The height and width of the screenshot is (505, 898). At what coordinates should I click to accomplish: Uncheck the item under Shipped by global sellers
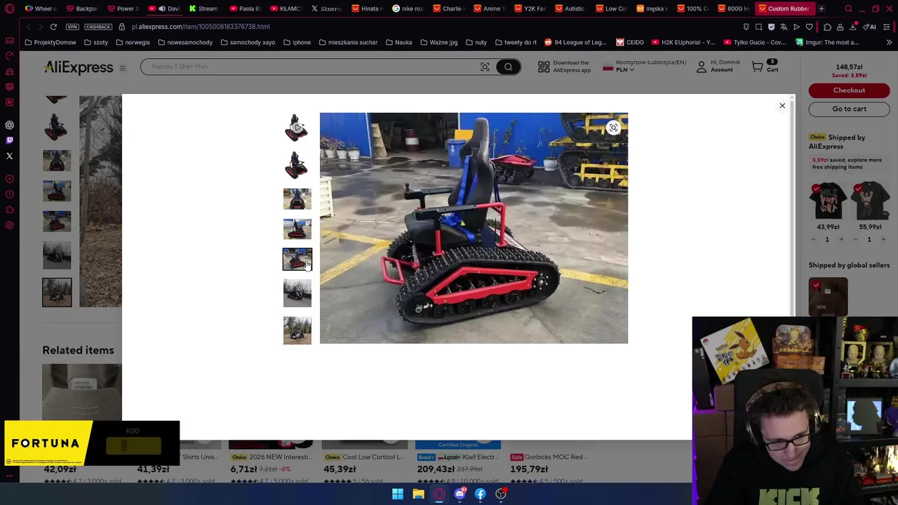pyautogui.click(x=816, y=285)
